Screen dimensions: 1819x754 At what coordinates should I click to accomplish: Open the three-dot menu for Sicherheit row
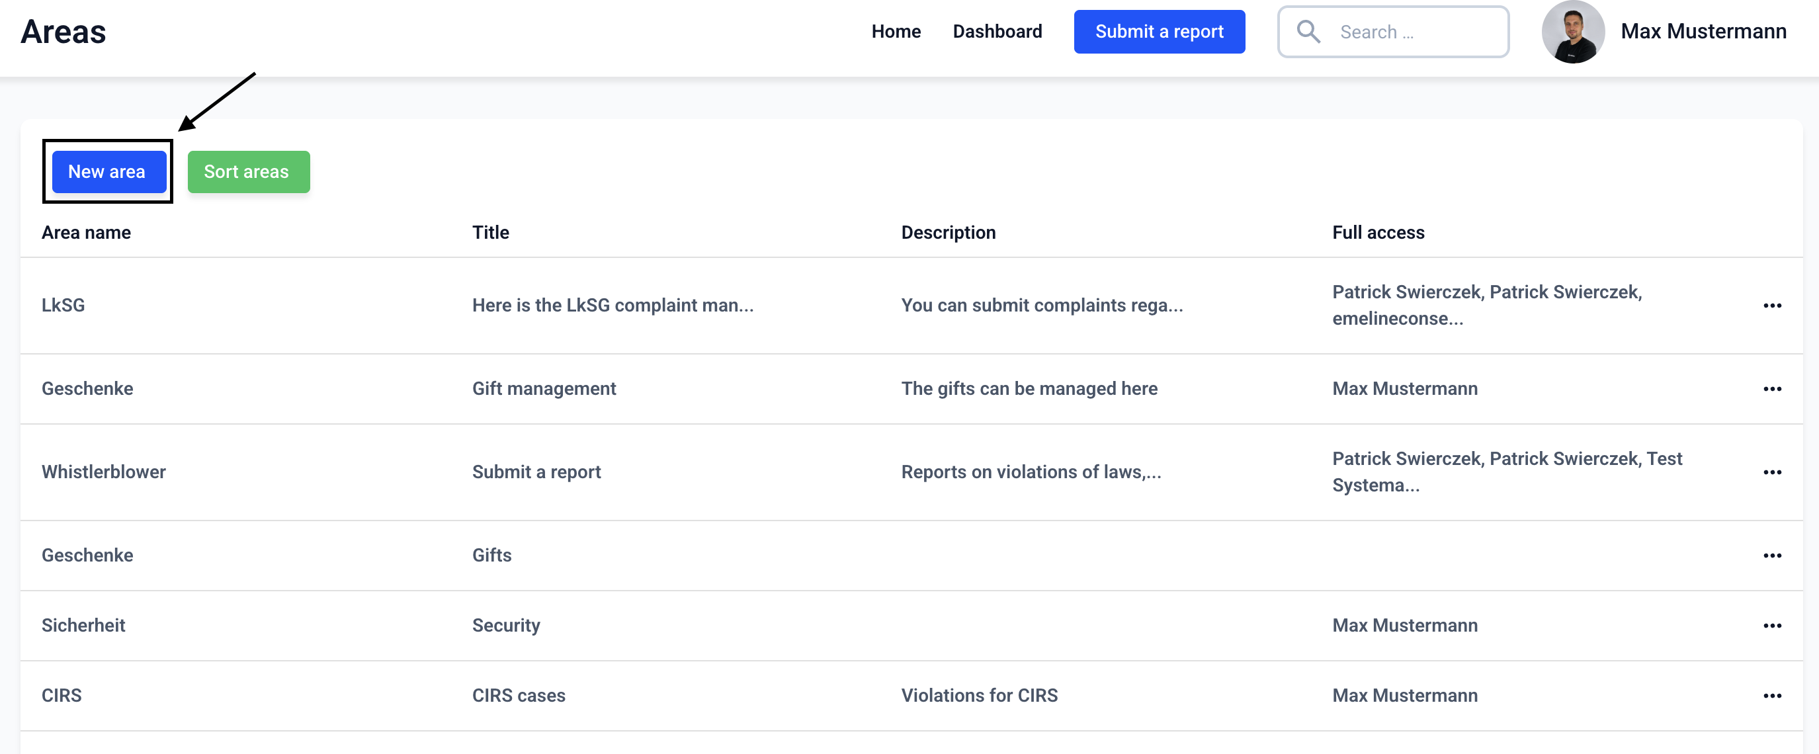1771,626
